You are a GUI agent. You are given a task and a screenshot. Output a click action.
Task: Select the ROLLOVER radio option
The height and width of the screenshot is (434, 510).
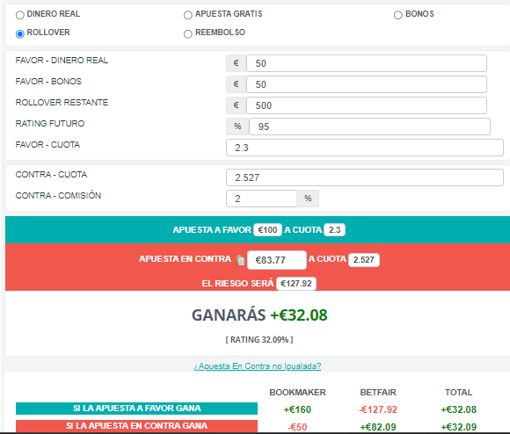tap(20, 33)
